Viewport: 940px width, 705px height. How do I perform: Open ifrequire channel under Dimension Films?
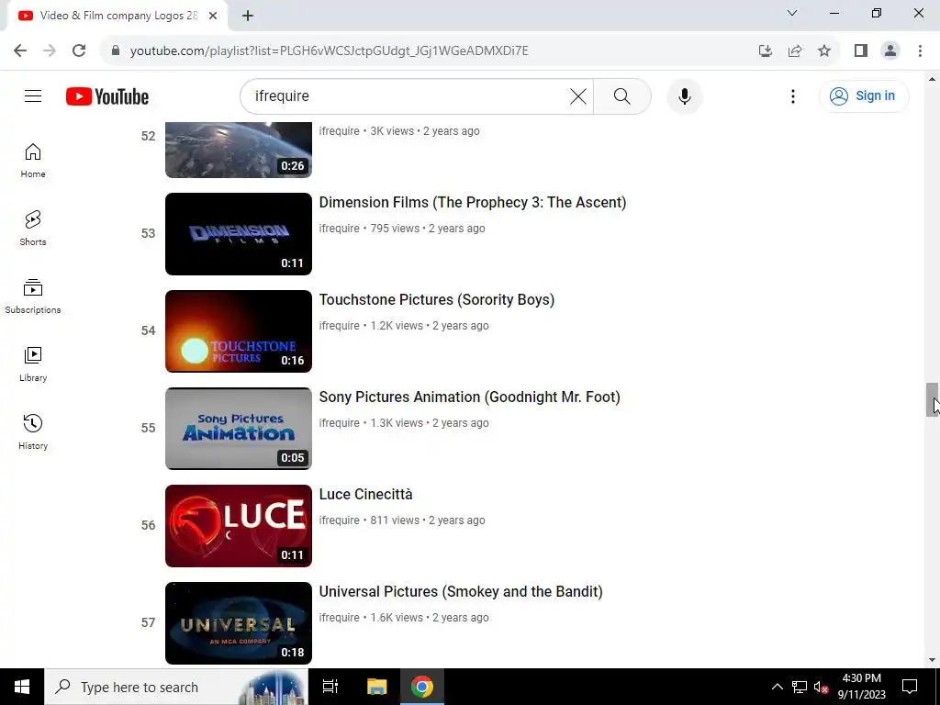coord(340,229)
